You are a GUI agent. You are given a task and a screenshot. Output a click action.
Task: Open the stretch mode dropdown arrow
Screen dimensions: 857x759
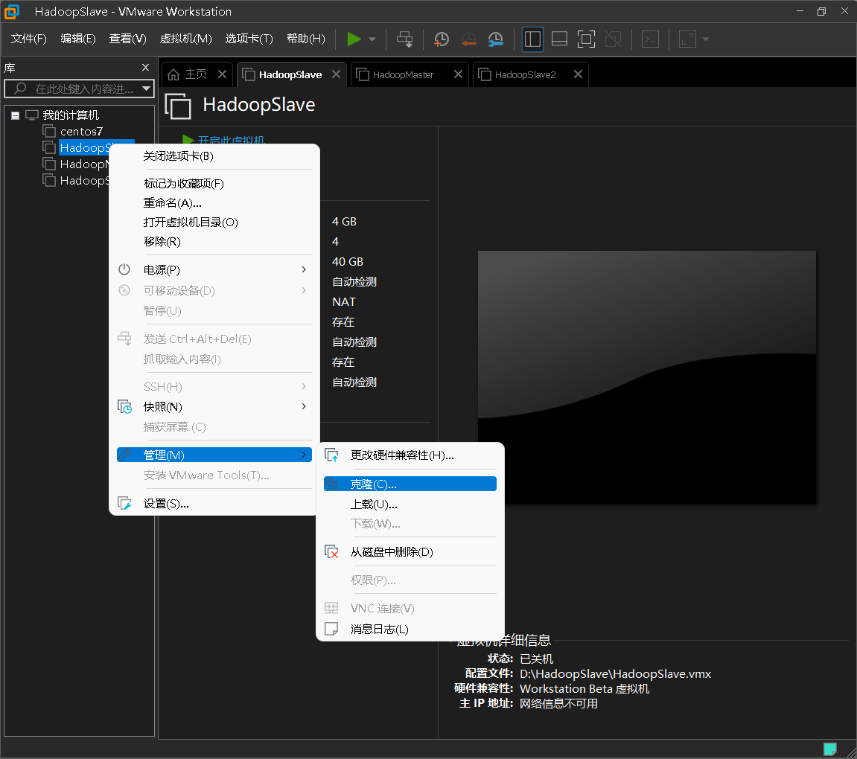pyautogui.click(x=706, y=39)
